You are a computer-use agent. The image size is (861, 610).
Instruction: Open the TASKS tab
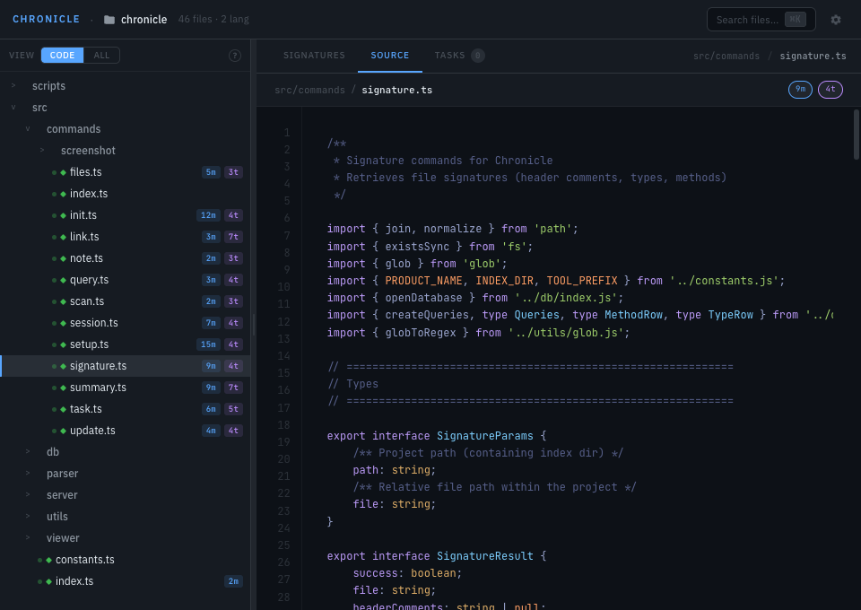[448, 55]
